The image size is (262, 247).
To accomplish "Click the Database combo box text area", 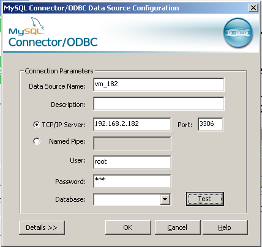I will coord(127,199).
